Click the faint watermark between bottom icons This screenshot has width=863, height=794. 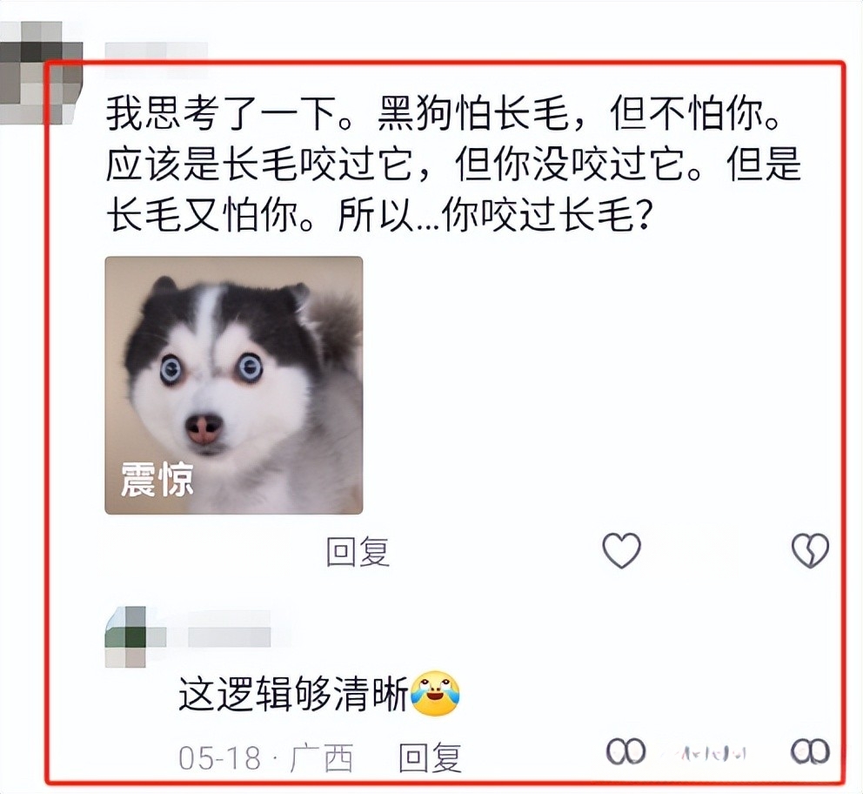point(714,753)
